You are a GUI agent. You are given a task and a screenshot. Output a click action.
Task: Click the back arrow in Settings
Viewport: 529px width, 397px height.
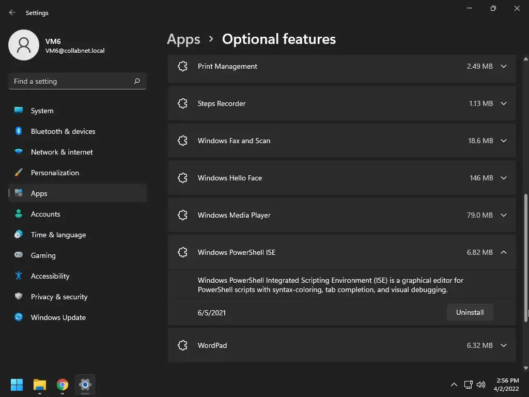tap(12, 12)
